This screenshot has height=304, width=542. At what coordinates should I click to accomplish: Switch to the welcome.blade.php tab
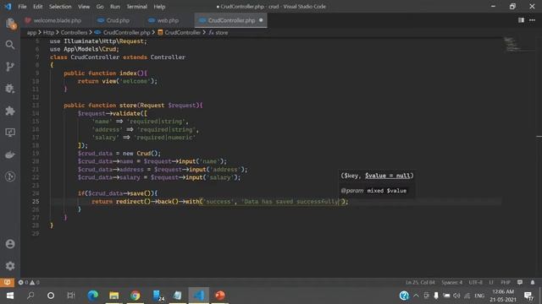click(53, 20)
